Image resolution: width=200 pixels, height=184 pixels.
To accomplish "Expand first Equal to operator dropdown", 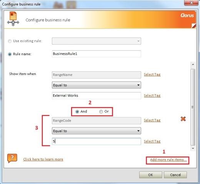I will click(97, 85).
